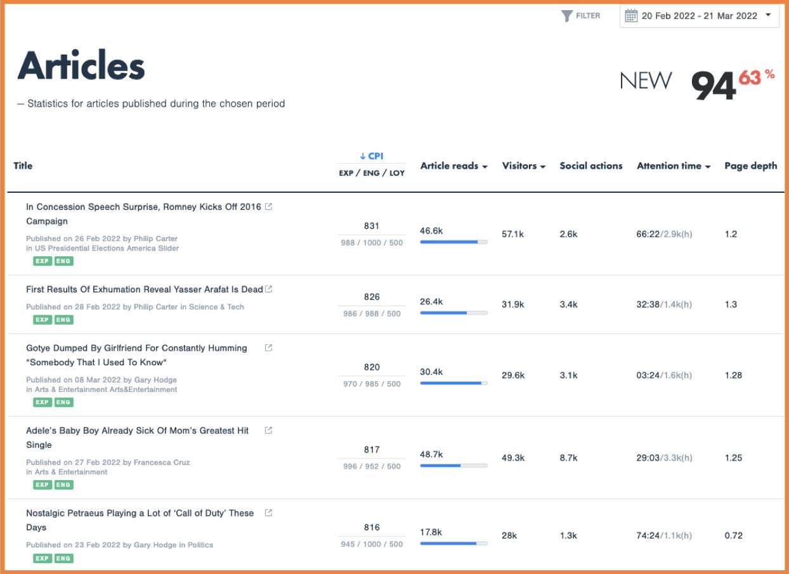Click the external link icon on the Petraeus article
The width and height of the screenshot is (789, 574).
click(268, 512)
